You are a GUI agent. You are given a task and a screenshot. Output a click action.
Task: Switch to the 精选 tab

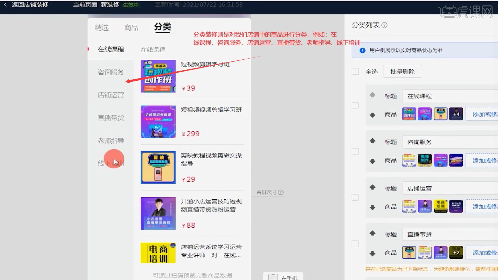click(101, 27)
